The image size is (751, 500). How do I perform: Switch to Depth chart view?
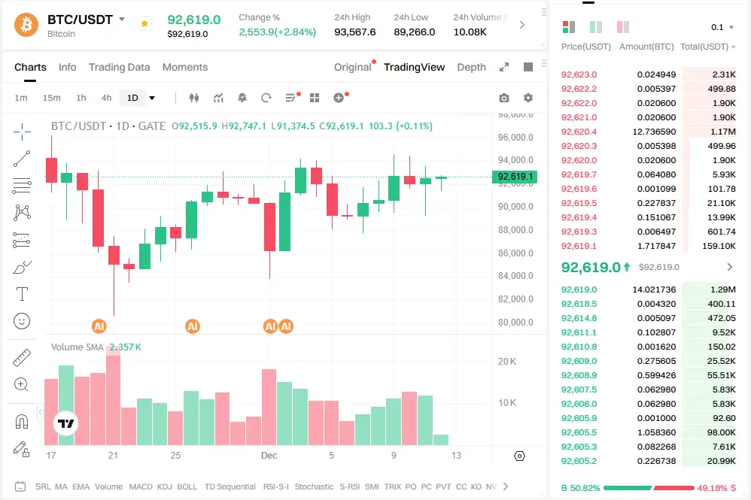tap(471, 67)
